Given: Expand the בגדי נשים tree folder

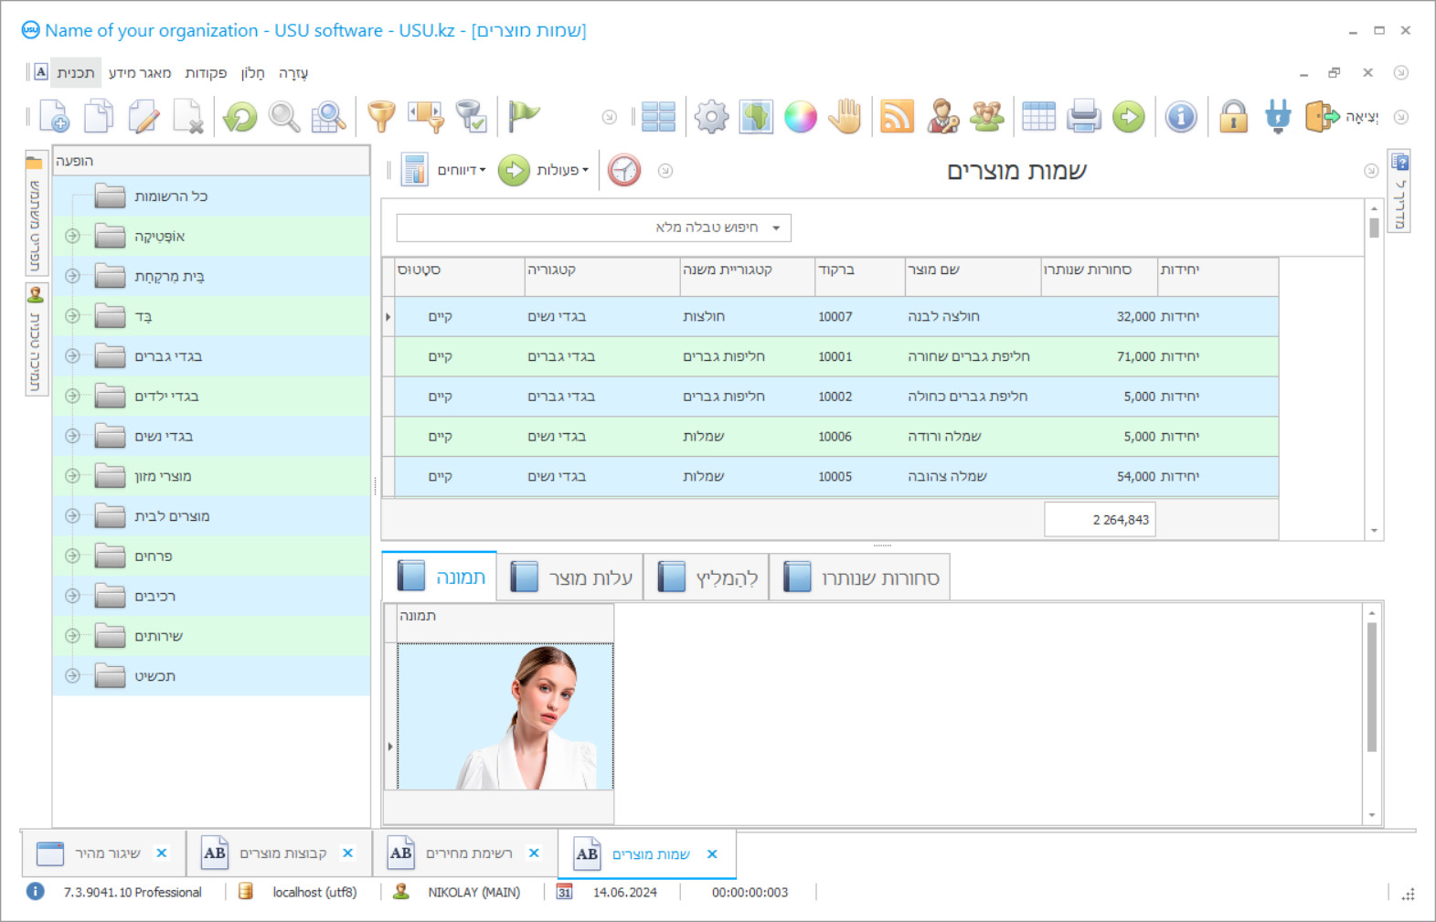Looking at the screenshot, I should point(73,436).
